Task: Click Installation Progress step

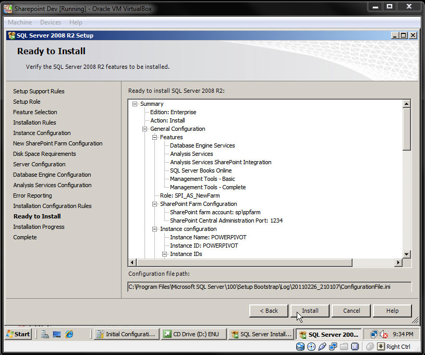Action: point(39,227)
